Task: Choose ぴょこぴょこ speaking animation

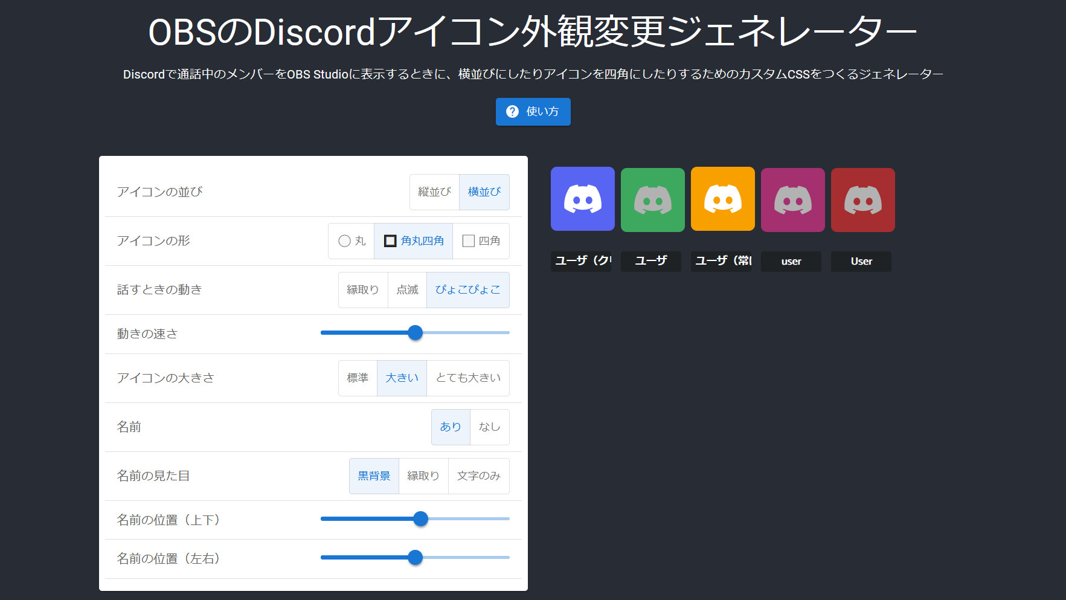Action: click(x=467, y=290)
